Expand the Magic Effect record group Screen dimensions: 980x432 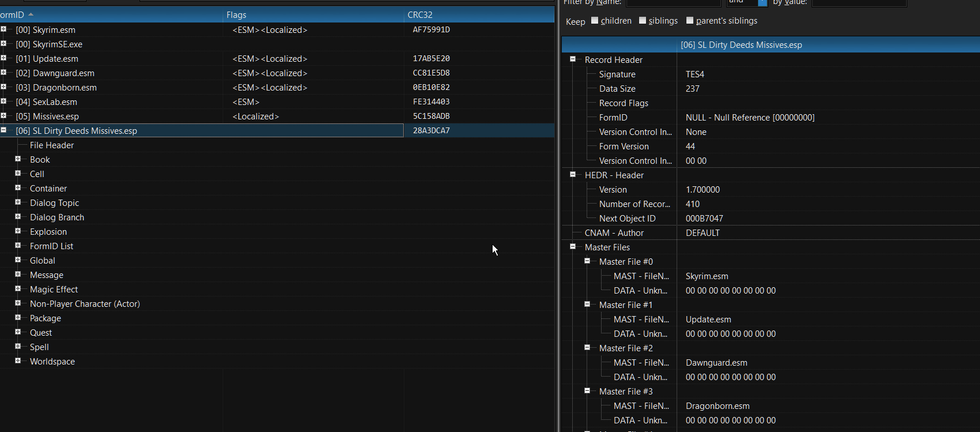coord(18,289)
